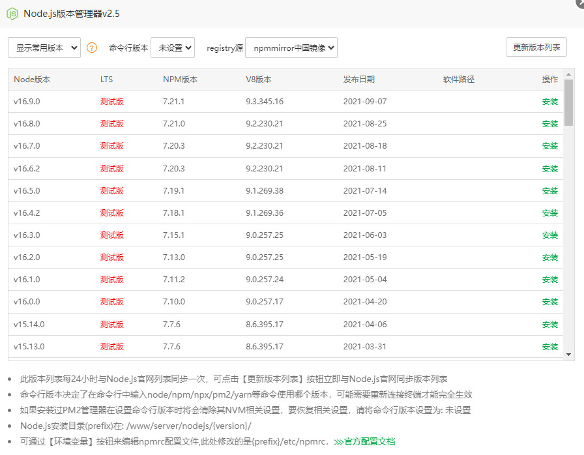Screen dimensions: 584x455
Task: Select version cell v16.8.0
Action: pos(27,124)
